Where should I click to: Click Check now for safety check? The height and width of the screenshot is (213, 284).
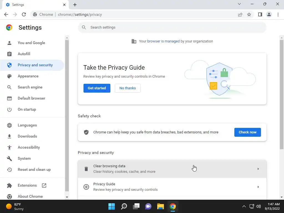(x=247, y=132)
